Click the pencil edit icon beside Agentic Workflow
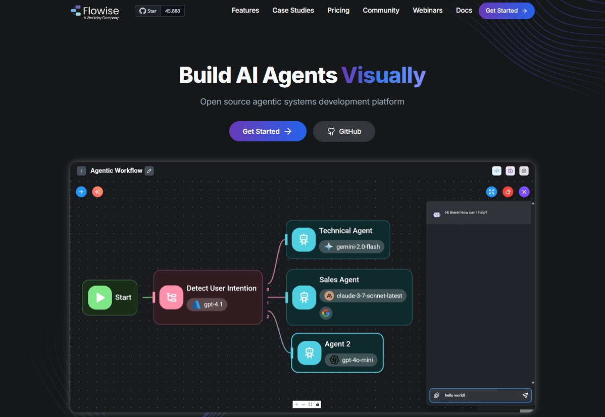The height and width of the screenshot is (417, 605). [x=149, y=171]
